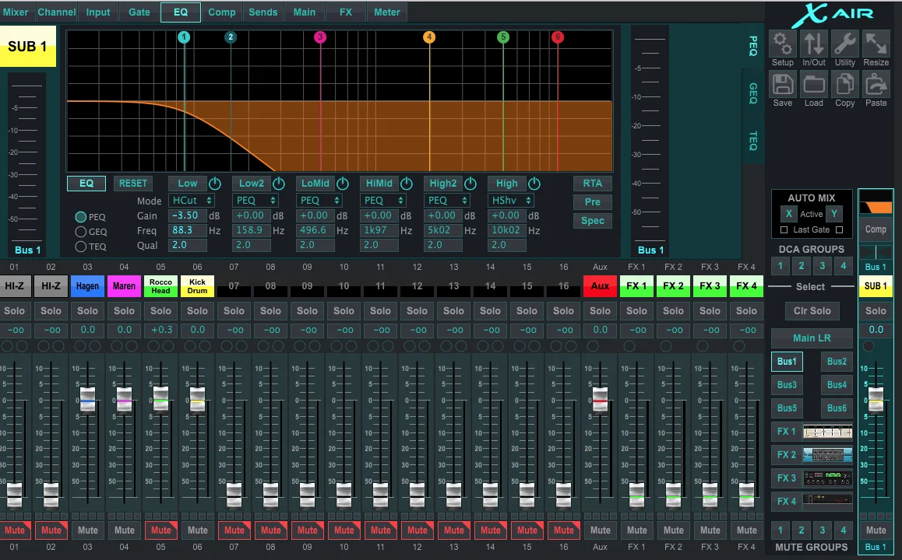Click the Save floppy disk icon

click(782, 85)
